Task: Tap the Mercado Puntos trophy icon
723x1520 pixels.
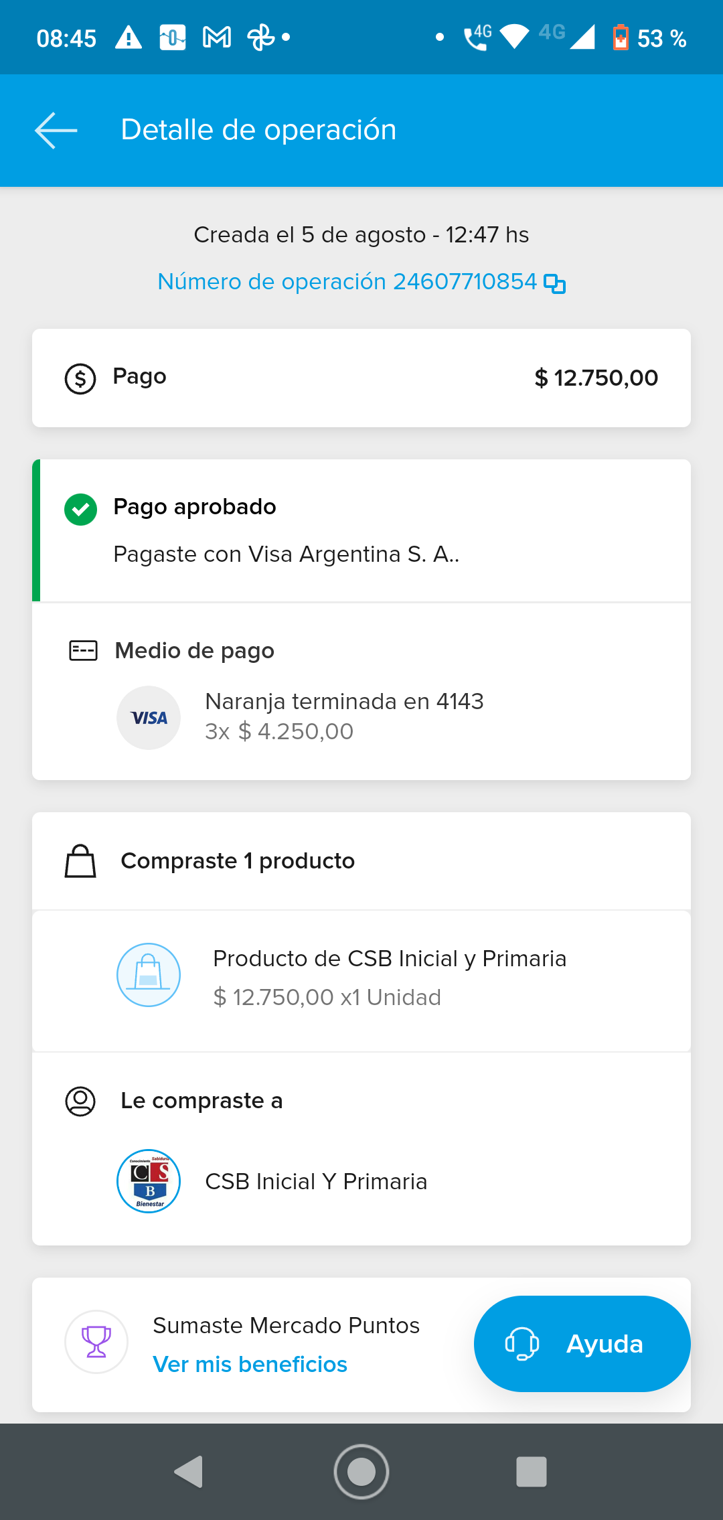Action: [96, 1342]
